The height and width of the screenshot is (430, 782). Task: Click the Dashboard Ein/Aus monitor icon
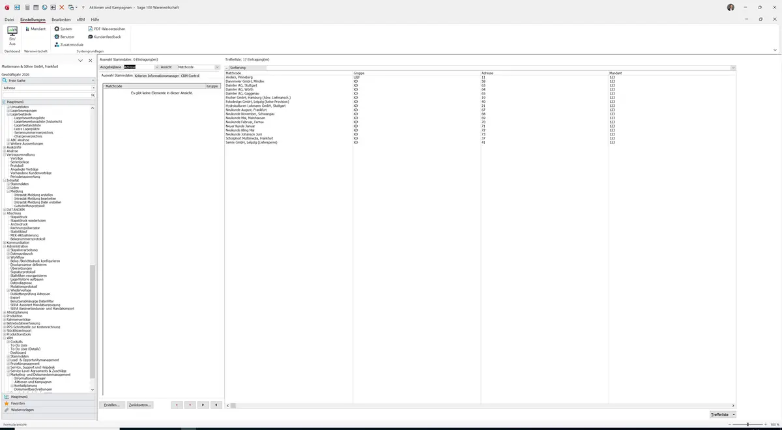coord(12,31)
